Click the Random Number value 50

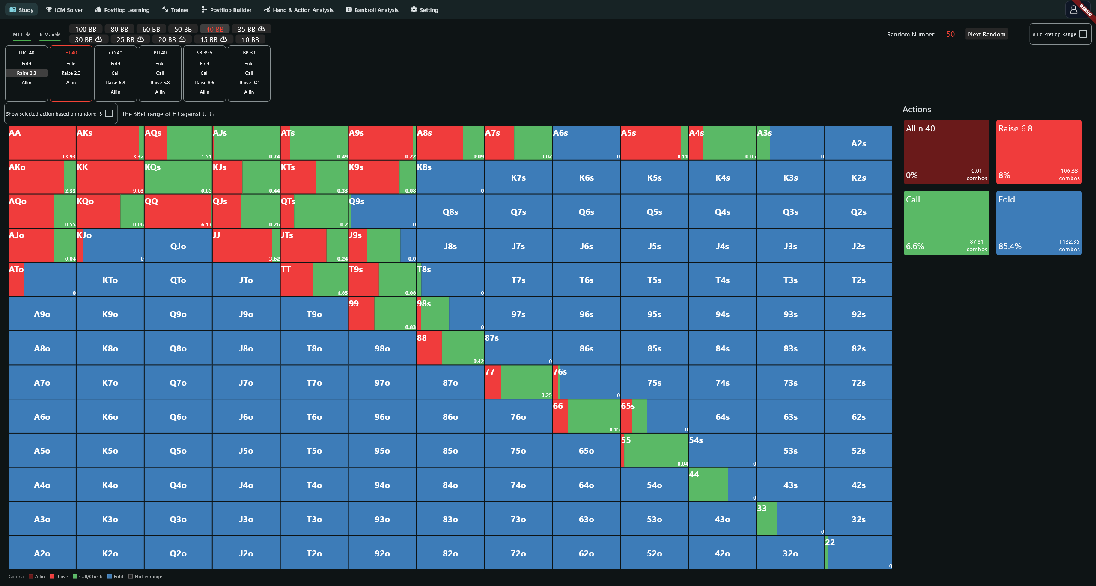coord(950,34)
